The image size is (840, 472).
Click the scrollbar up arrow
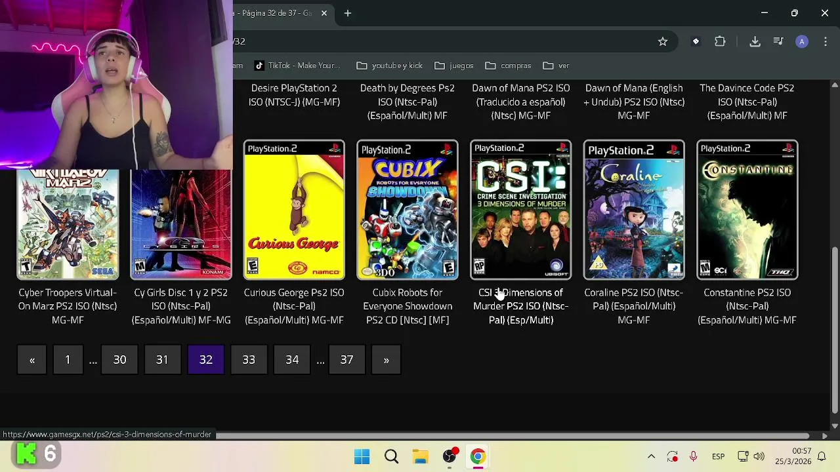(x=835, y=85)
